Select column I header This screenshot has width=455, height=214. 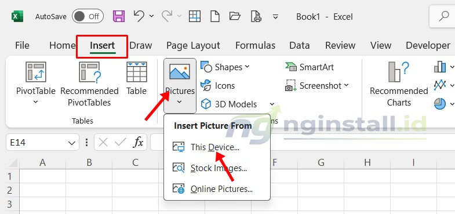(413, 162)
